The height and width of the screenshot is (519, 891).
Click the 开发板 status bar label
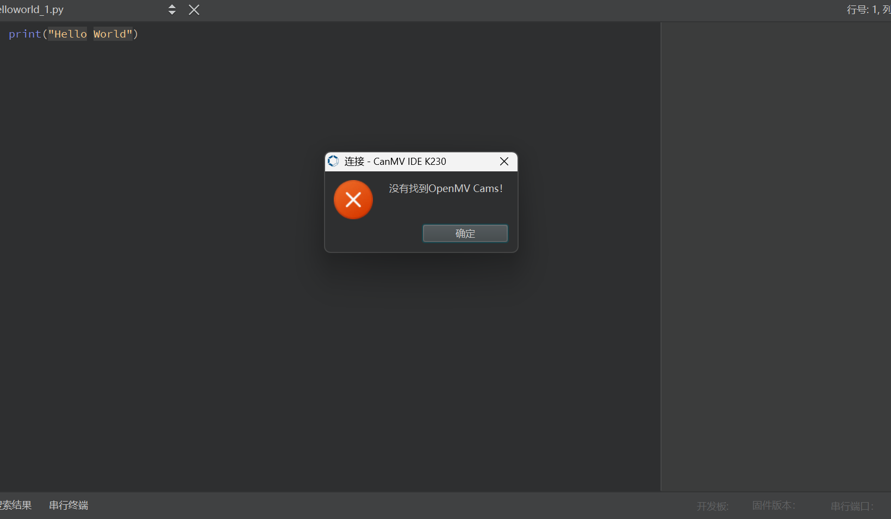(712, 506)
